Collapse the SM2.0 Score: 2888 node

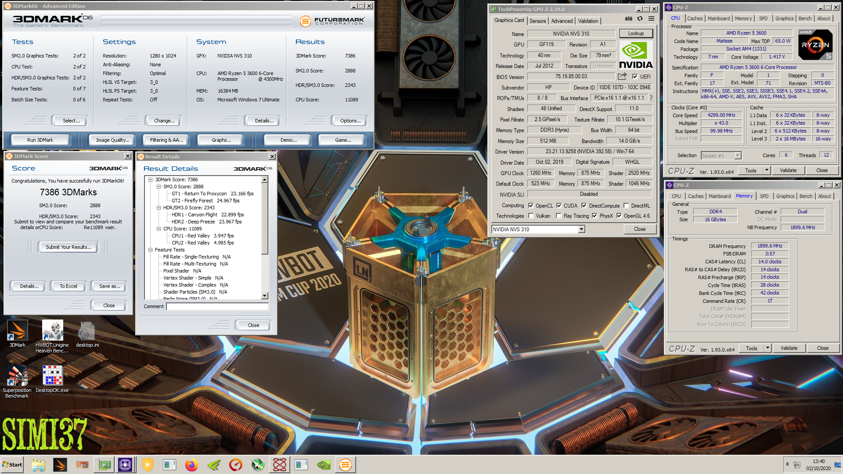click(x=159, y=187)
